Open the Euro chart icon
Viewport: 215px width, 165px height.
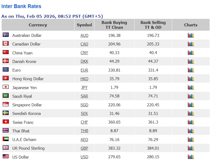tap(191, 70)
